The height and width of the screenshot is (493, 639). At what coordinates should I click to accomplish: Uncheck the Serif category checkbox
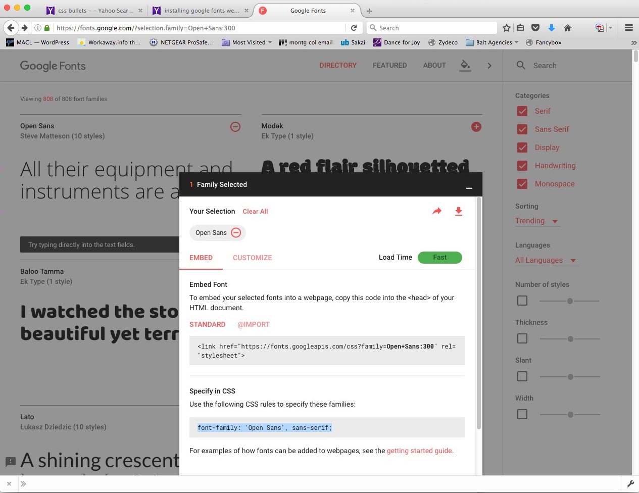tap(522, 111)
